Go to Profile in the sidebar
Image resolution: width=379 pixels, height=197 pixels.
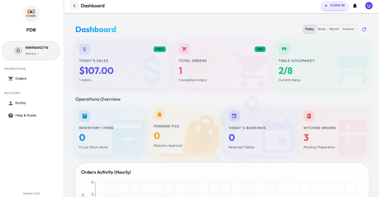click(20, 103)
